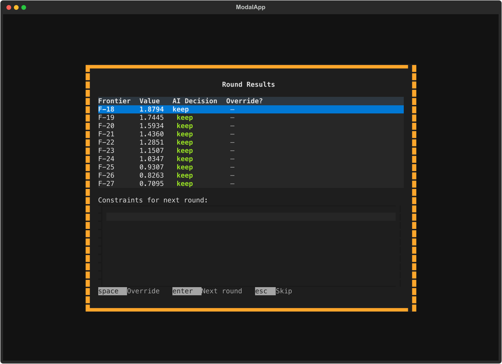The image size is (502, 364).
Task: Select the F-20 frontier row
Action: (251, 126)
